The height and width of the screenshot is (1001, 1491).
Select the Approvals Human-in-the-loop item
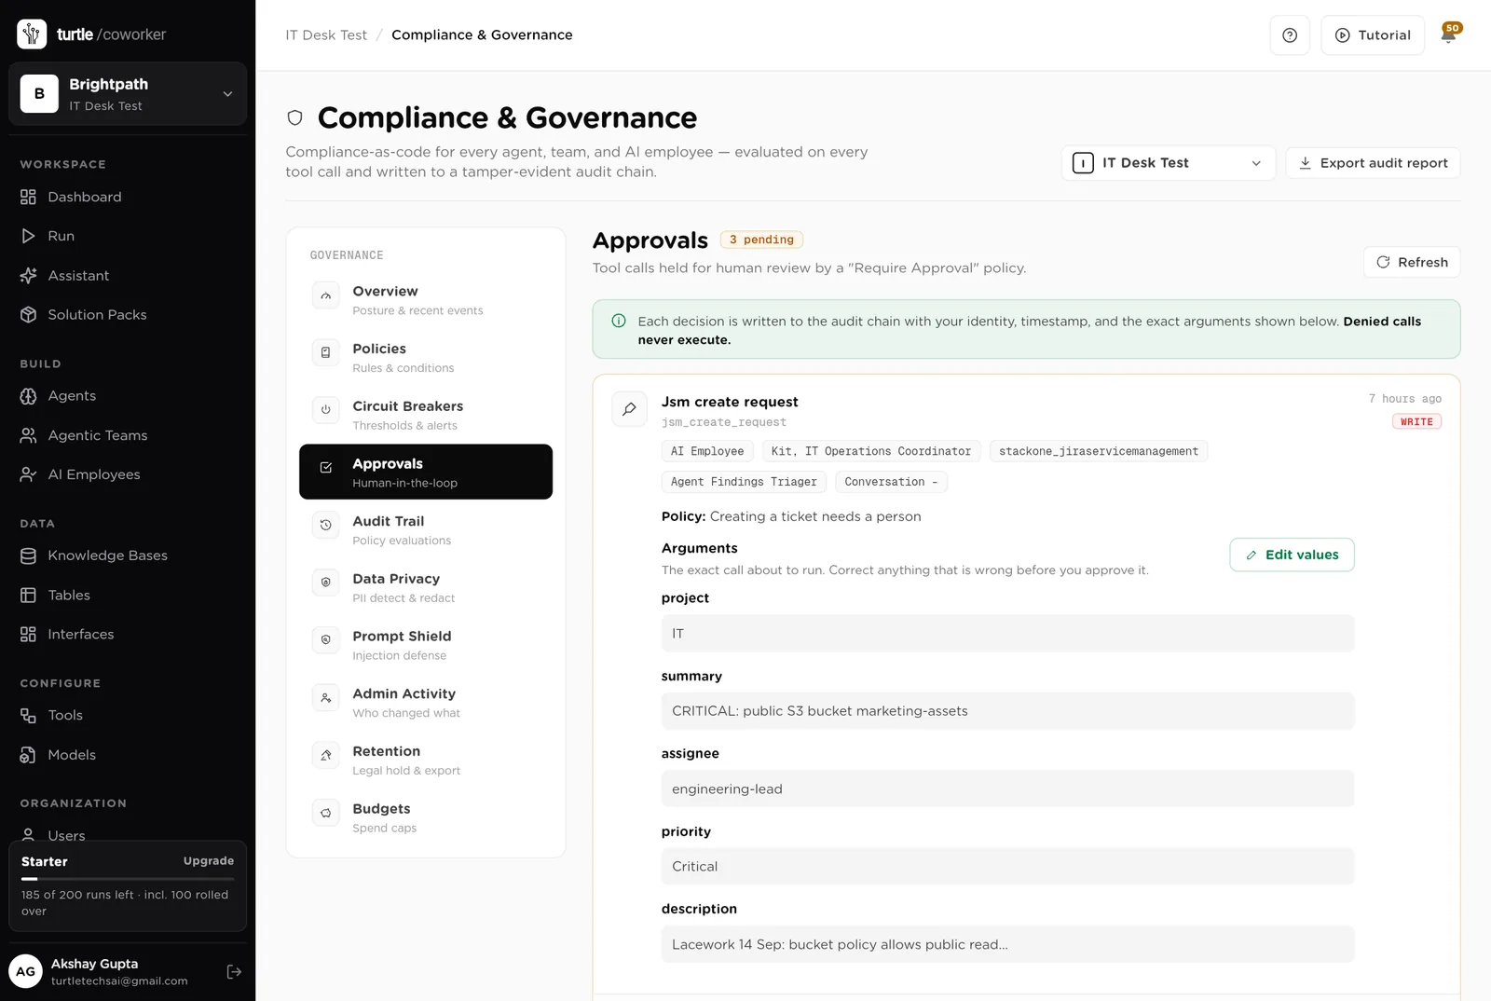pos(426,472)
